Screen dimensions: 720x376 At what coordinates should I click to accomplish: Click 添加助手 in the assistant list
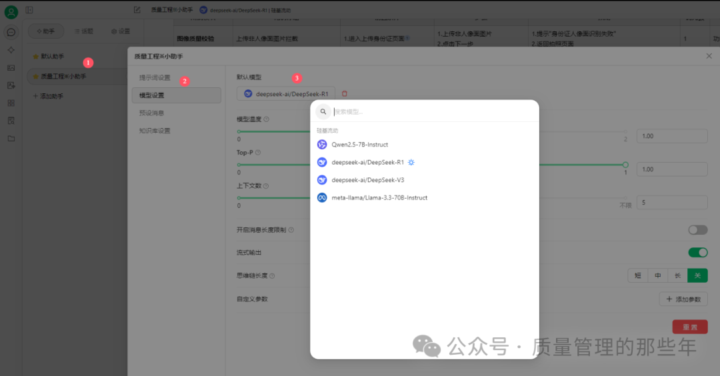[49, 97]
